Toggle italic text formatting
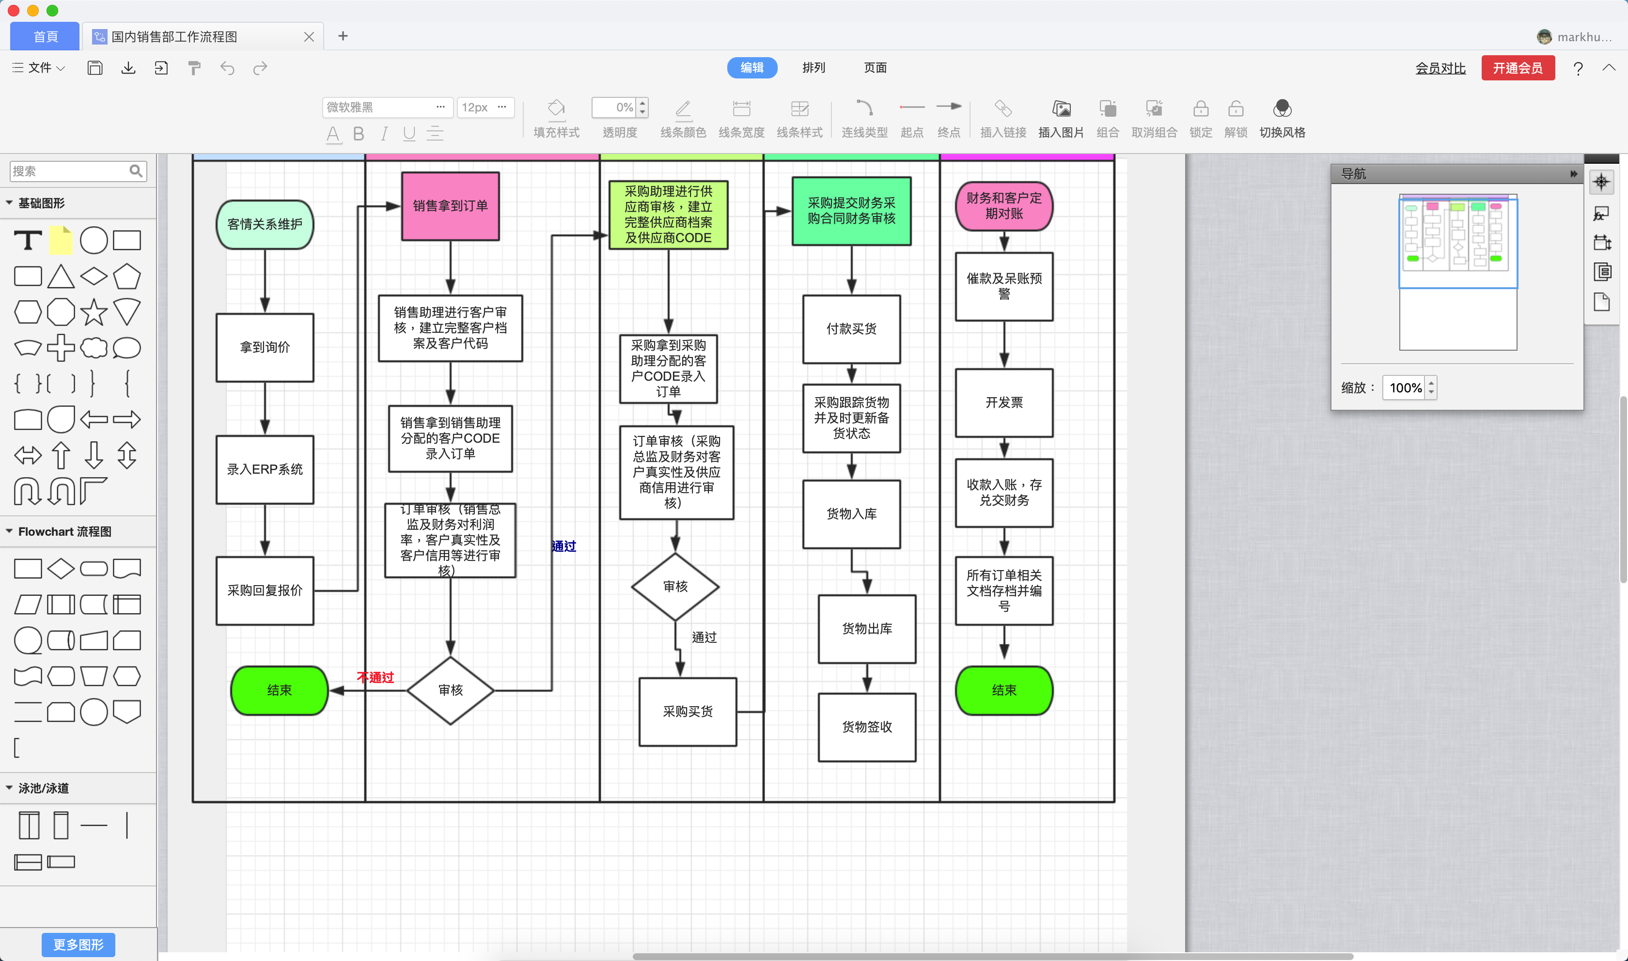Viewport: 1628px width, 961px height. (384, 133)
